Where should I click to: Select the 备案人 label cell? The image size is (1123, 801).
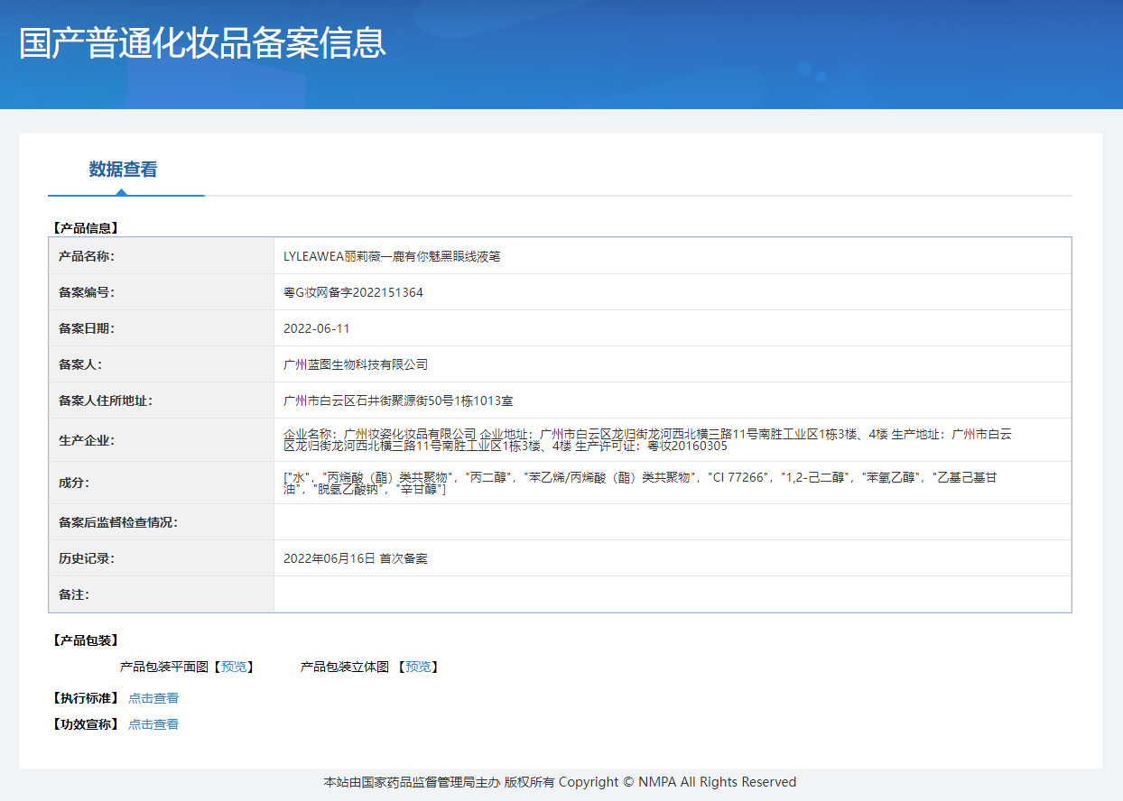point(162,364)
